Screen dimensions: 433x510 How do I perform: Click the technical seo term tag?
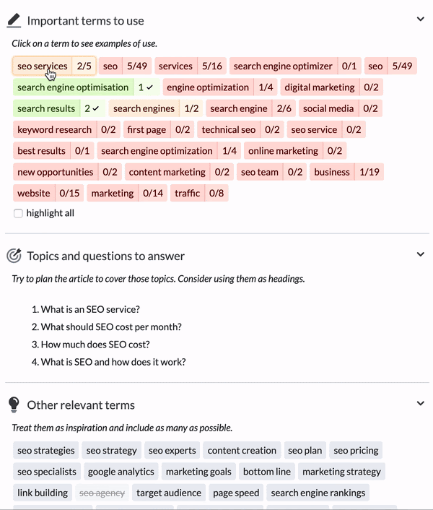(x=241, y=129)
